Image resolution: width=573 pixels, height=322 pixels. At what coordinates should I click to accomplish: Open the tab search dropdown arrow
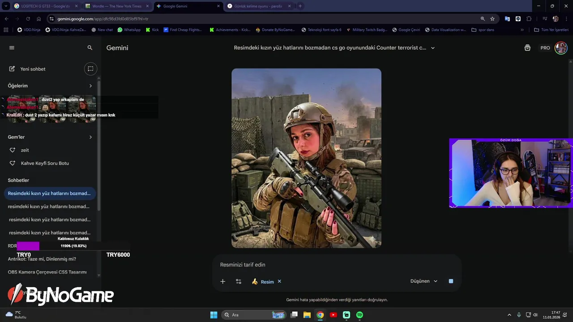pyautogui.click(x=5, y=6)
